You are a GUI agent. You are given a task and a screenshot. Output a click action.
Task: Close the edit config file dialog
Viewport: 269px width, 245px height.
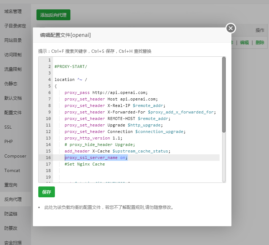pyautogui.click(x=231, y=28)
